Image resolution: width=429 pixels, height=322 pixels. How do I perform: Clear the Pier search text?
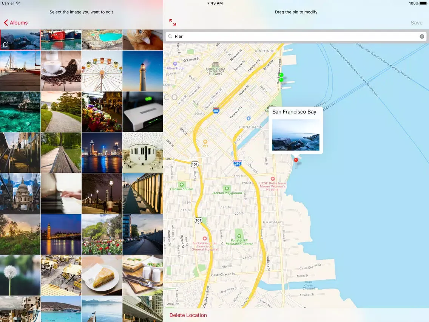(421, 36)
